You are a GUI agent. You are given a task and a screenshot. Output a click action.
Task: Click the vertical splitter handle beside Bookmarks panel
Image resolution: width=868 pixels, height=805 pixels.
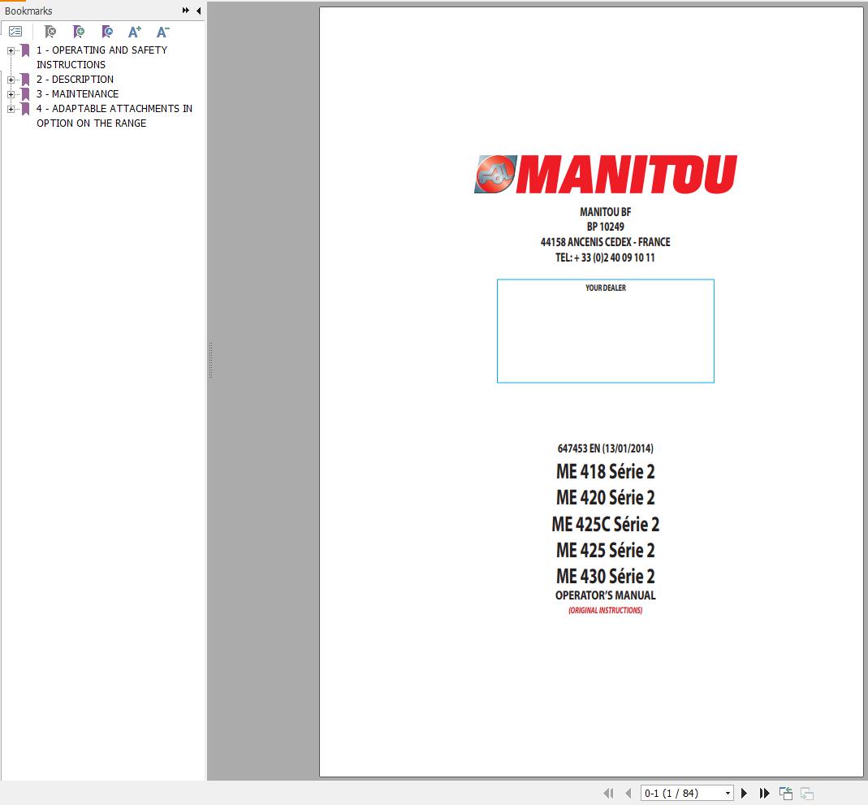tap(210, 360)
